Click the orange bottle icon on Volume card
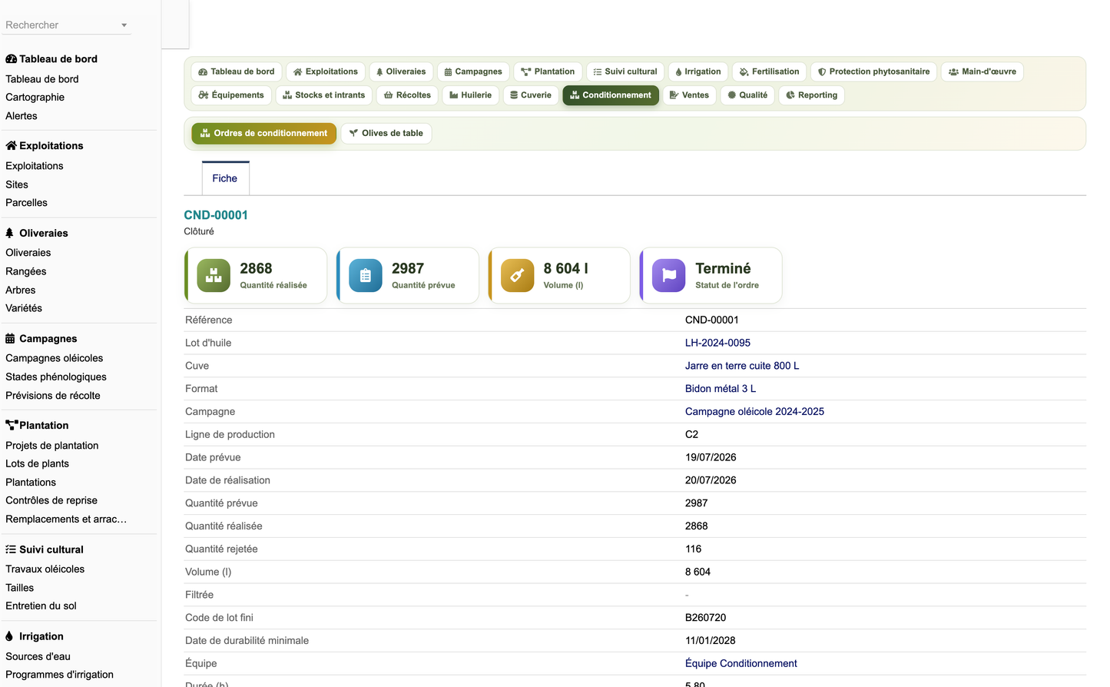This screenshot has width=1110, height=687. [518, 276]
